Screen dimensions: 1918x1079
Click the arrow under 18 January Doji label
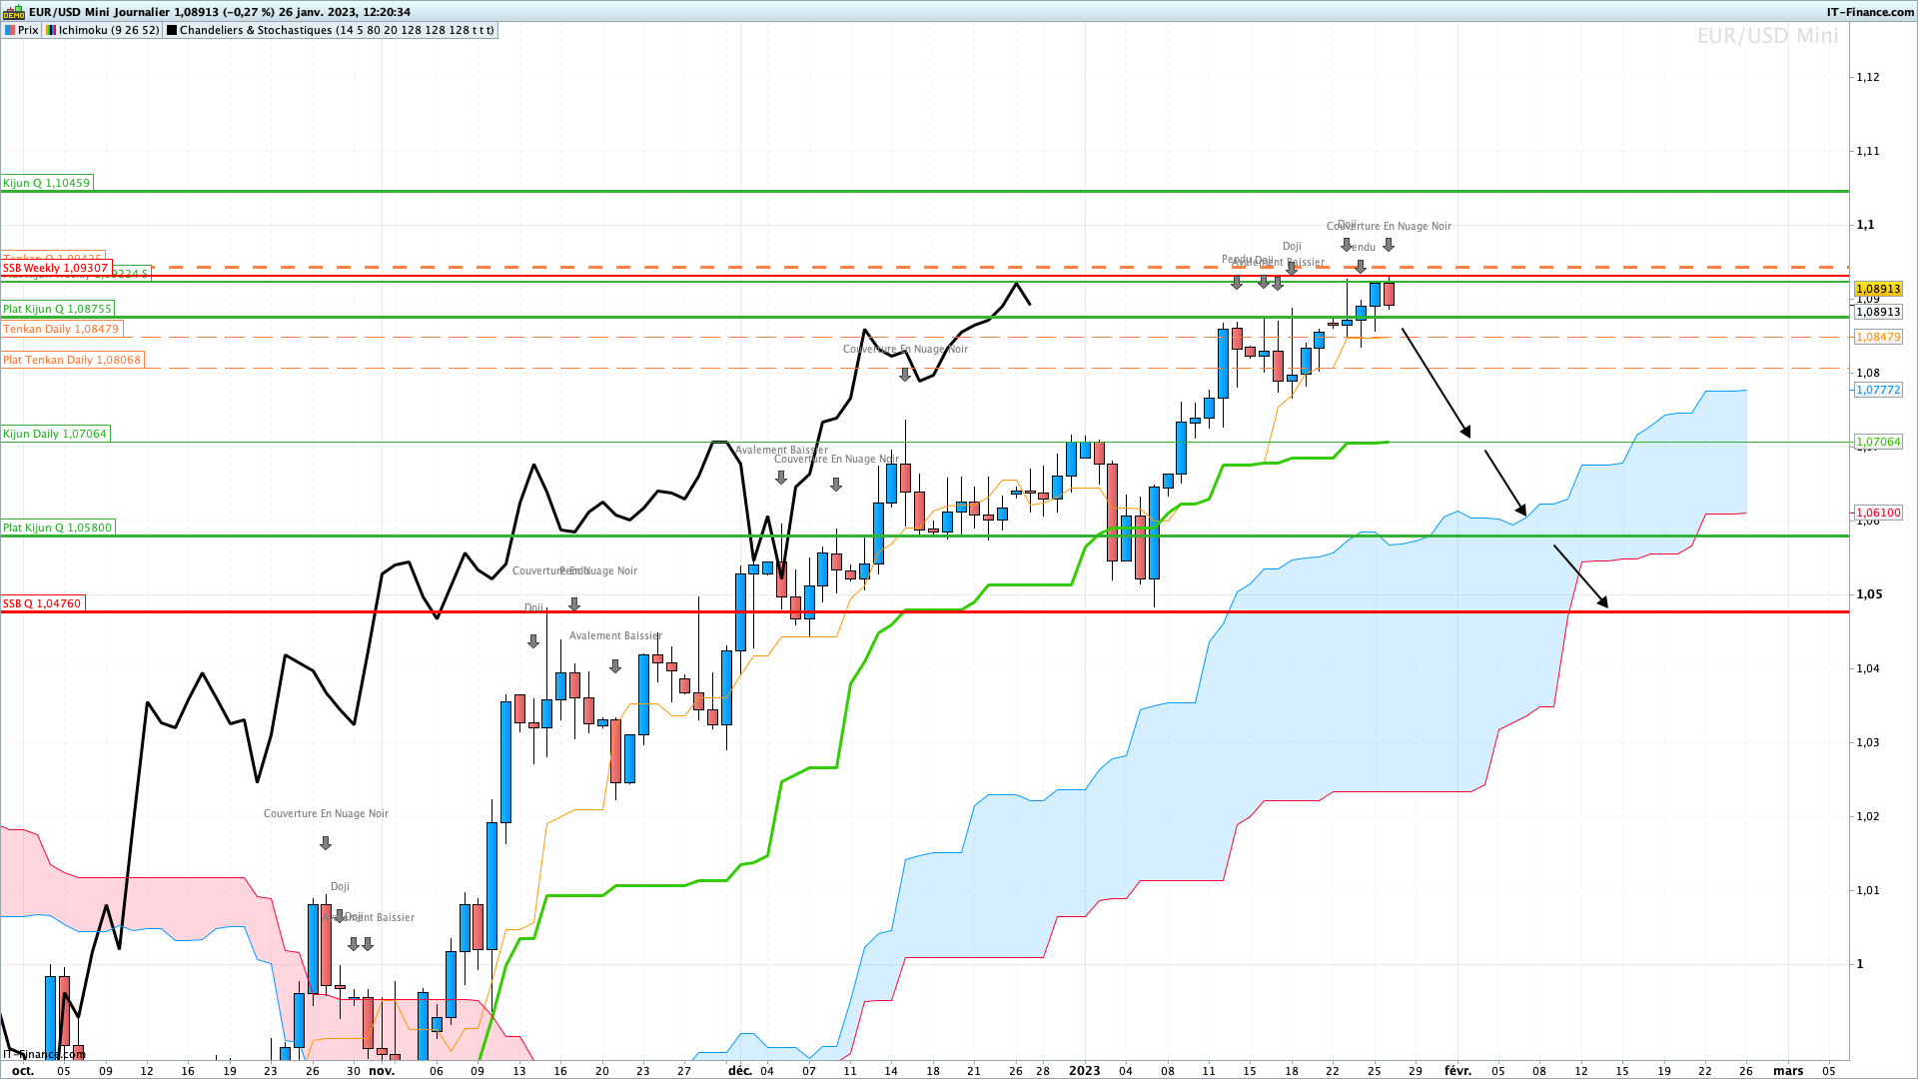(x=1292, y=269)
